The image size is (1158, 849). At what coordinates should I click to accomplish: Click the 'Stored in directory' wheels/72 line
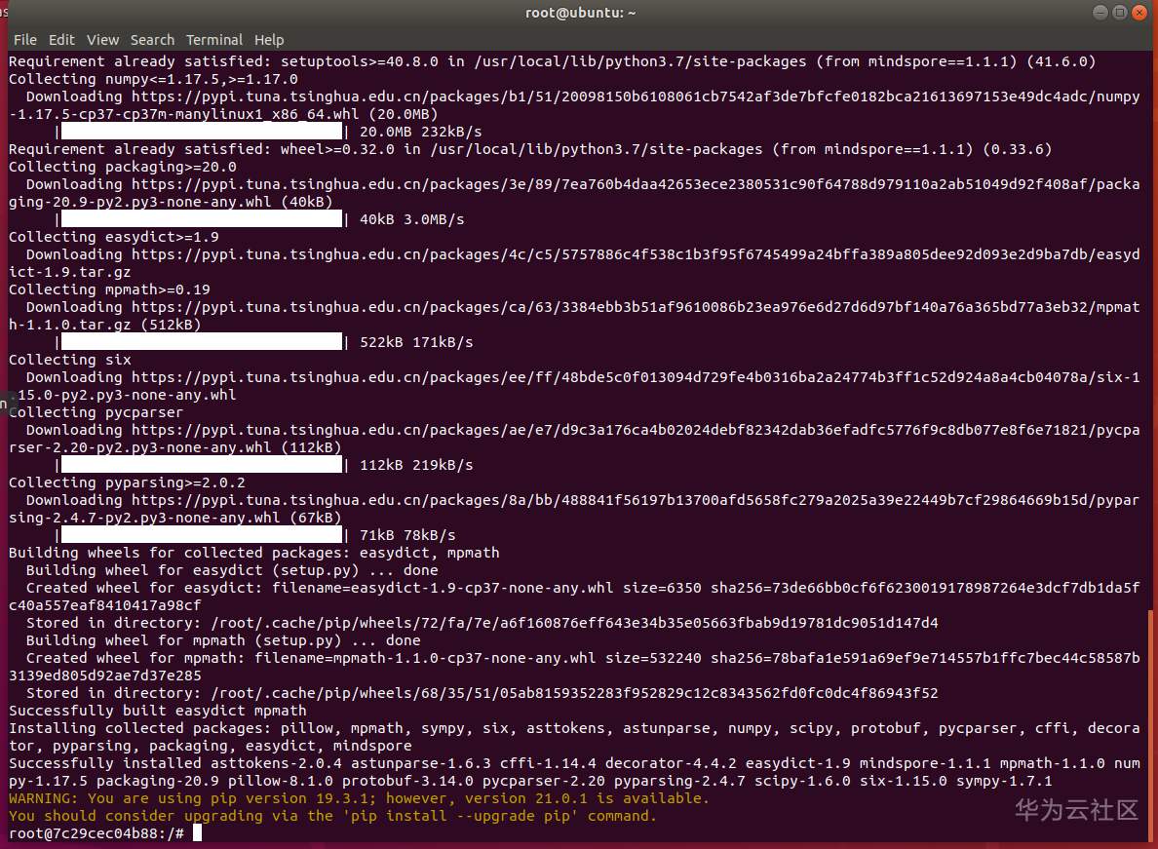[x=482, y=623]
